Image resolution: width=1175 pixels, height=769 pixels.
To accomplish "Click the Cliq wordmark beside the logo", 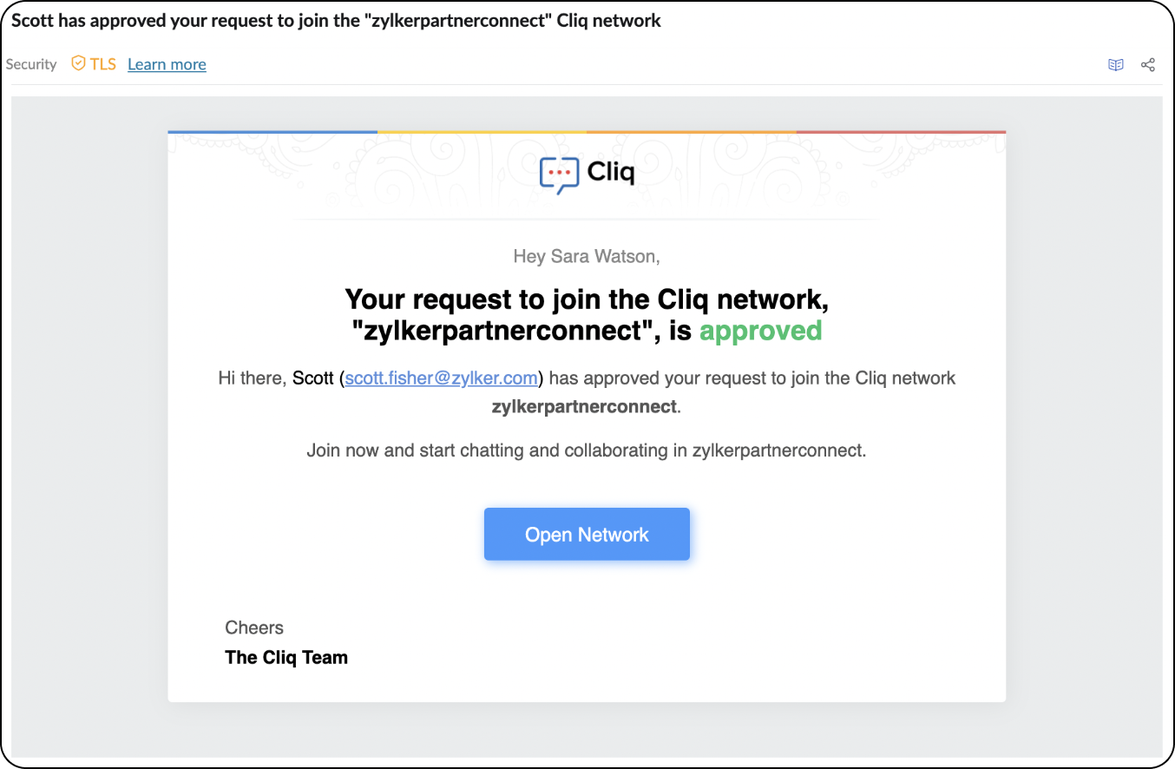I will [611, 172].
